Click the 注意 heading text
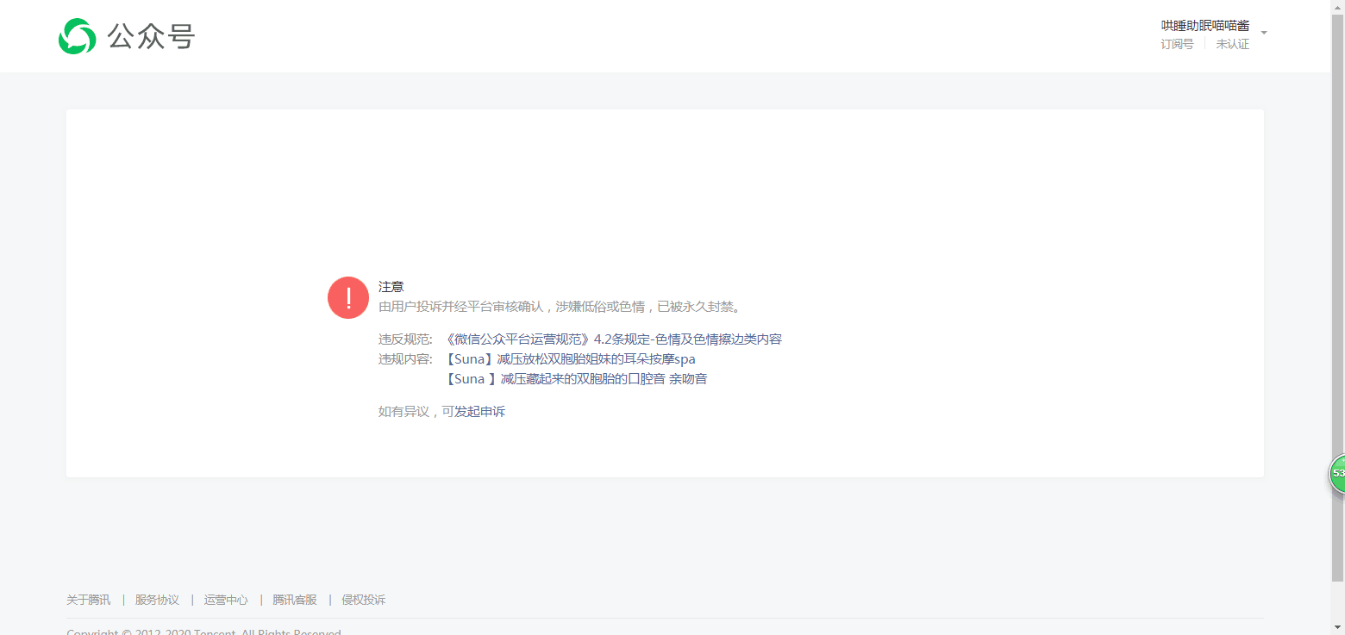The width and height of the screenshot is (1345, 635). pyautogui.click(x=391, y=287)
